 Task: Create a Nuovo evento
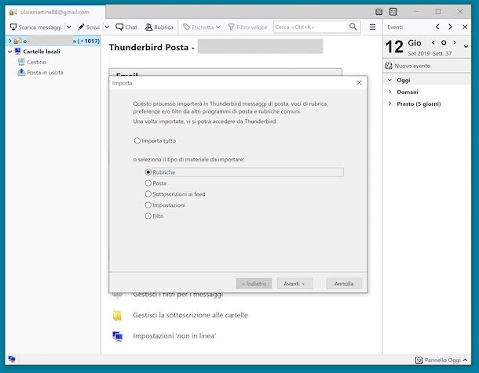[x=408, y=66]
